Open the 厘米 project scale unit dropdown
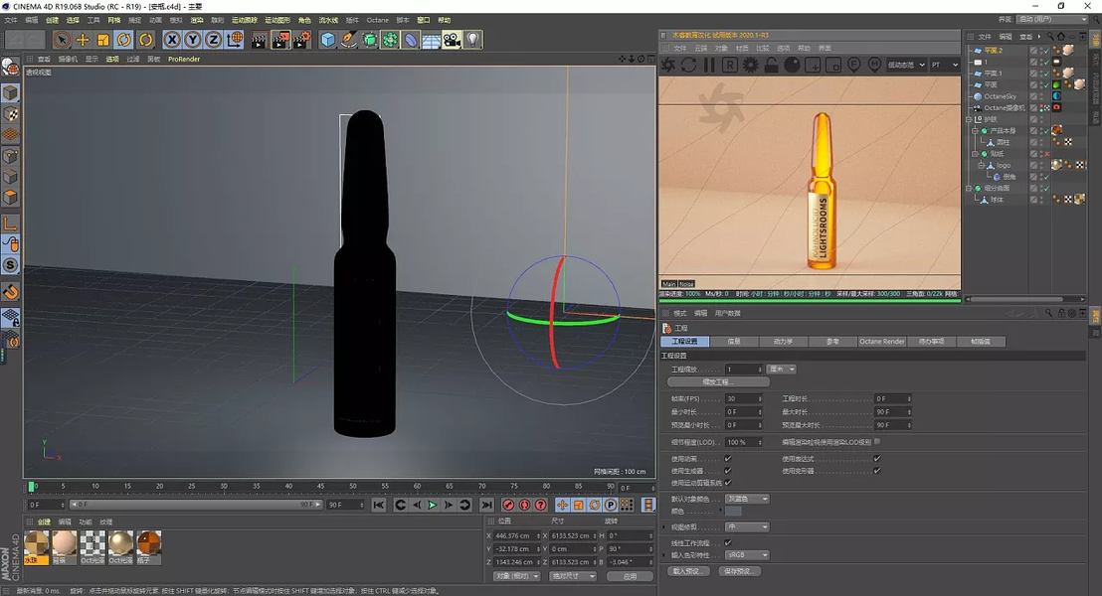This screenshot has height=596, width=1102. 782,369
